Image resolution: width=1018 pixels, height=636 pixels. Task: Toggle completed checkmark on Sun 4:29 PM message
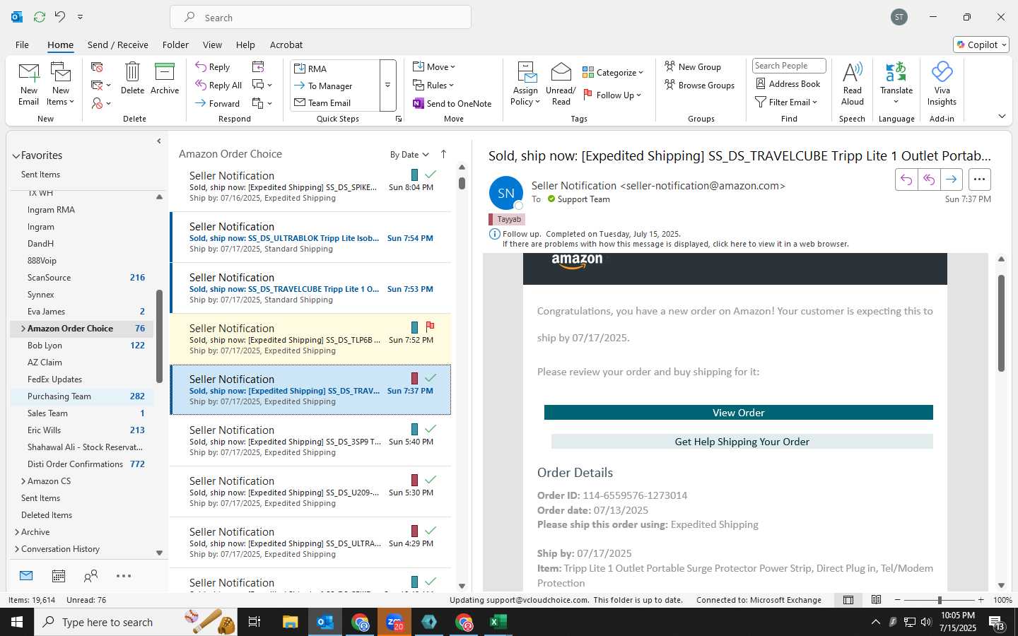coord(430,530)
